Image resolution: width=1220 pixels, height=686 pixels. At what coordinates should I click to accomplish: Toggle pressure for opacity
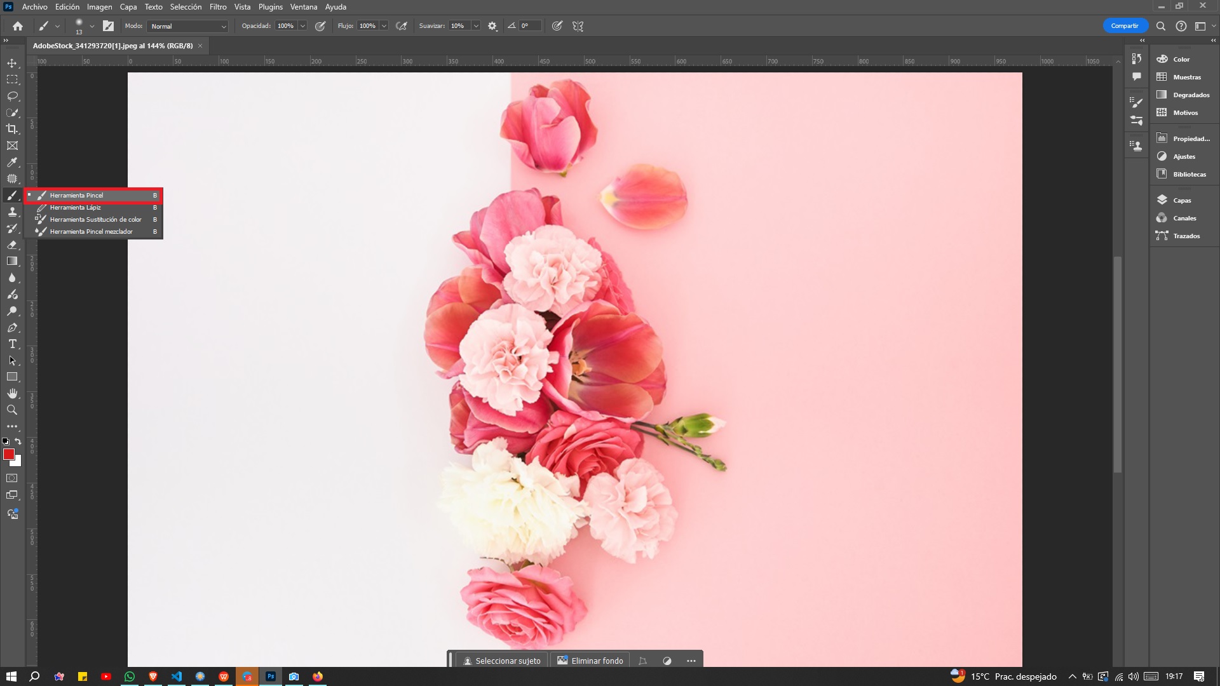click(320, 26)
